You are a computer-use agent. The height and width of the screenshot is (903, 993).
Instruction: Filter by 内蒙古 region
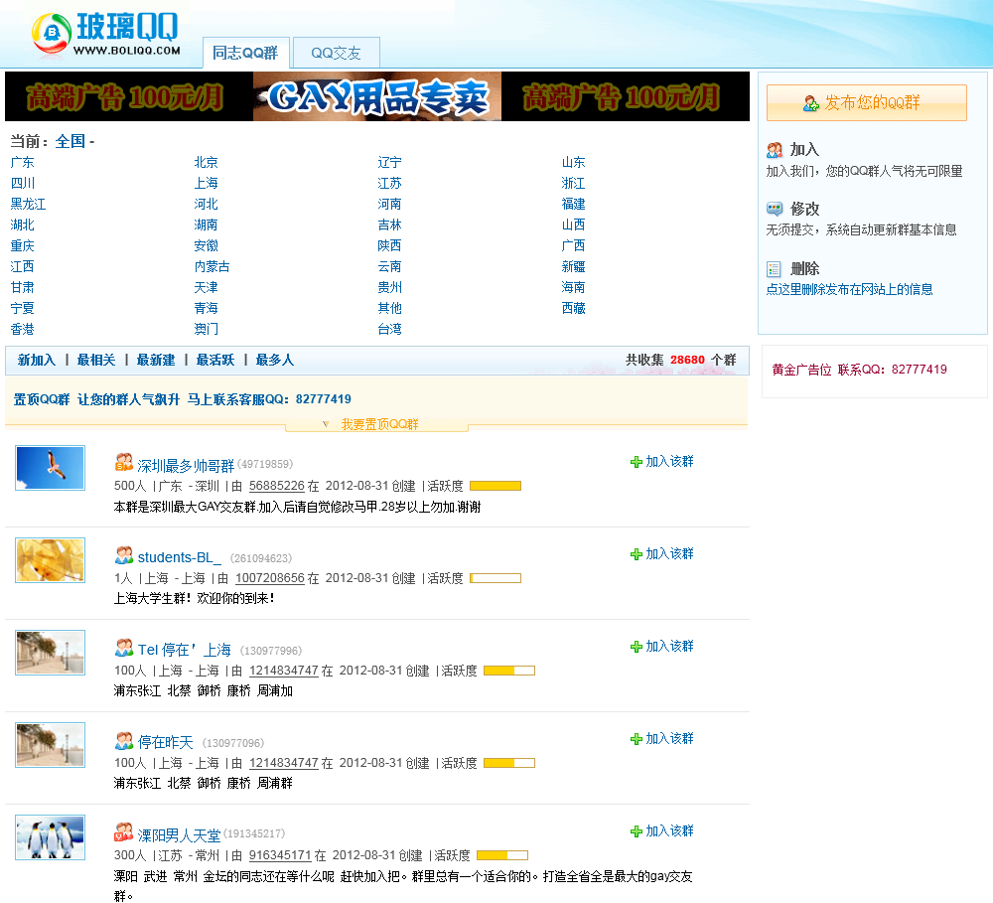212,267
